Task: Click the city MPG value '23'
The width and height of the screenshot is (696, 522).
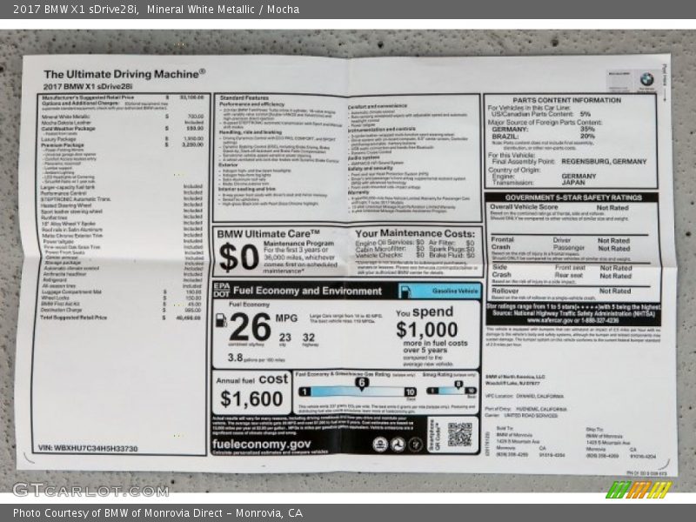Action: [x=285, y=338]
